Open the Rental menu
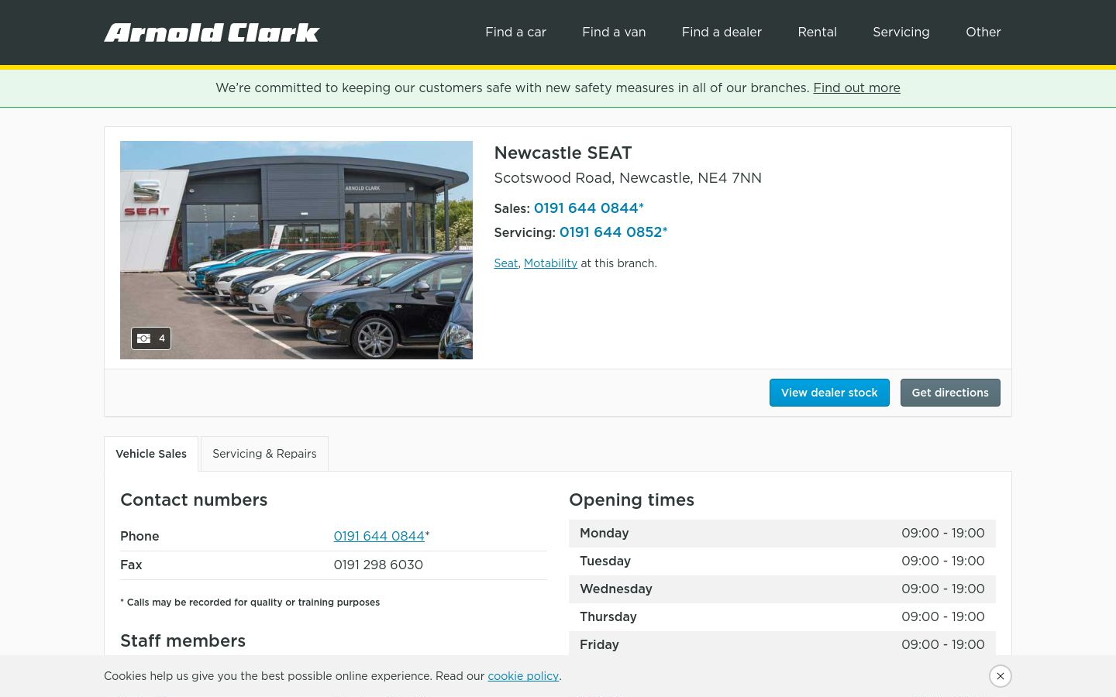The height and width of the screenshot is (697, 1116). [x=817, y=32]
